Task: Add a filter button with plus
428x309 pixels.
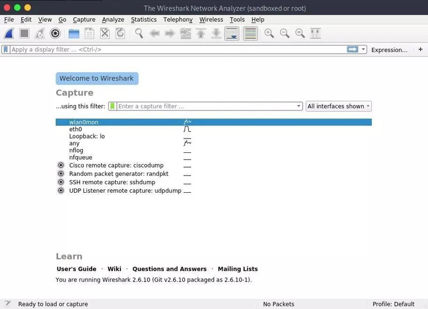Action: [x=421, y=49]
